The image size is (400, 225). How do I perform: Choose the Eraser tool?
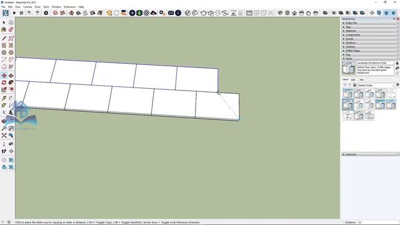point(11,30)
